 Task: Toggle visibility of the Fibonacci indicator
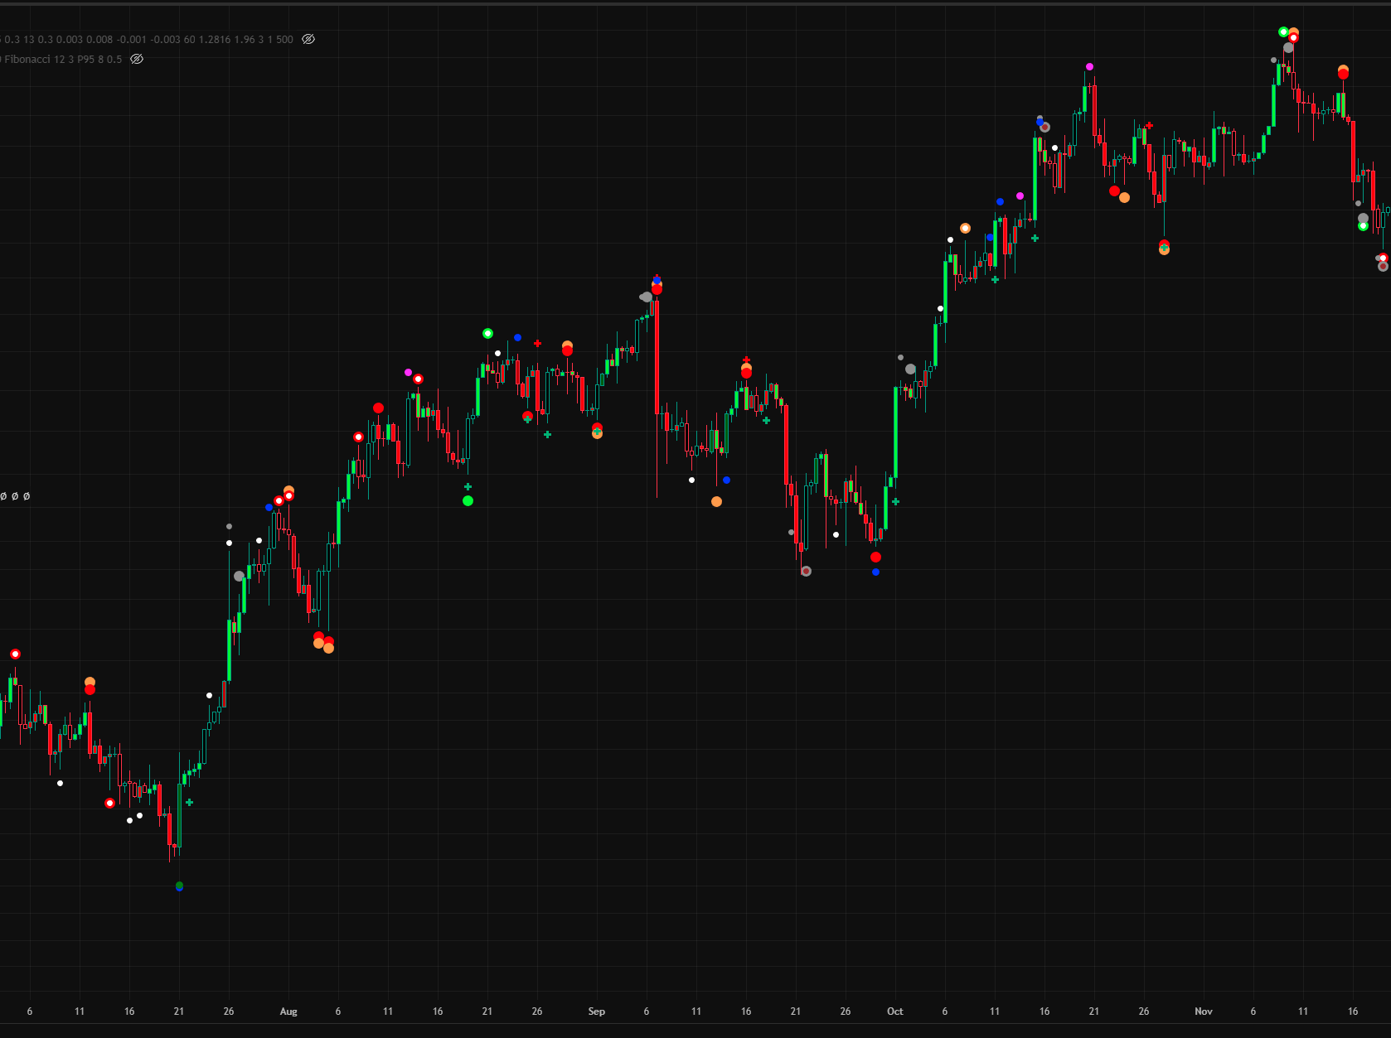137,60
